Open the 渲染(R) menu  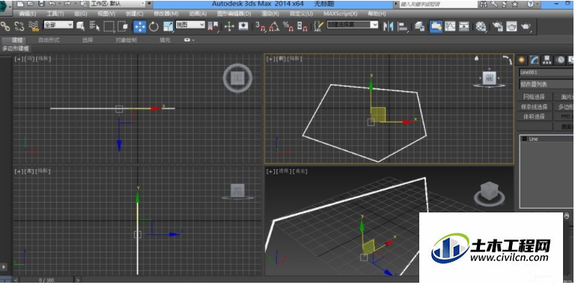(x=270, y=13)
